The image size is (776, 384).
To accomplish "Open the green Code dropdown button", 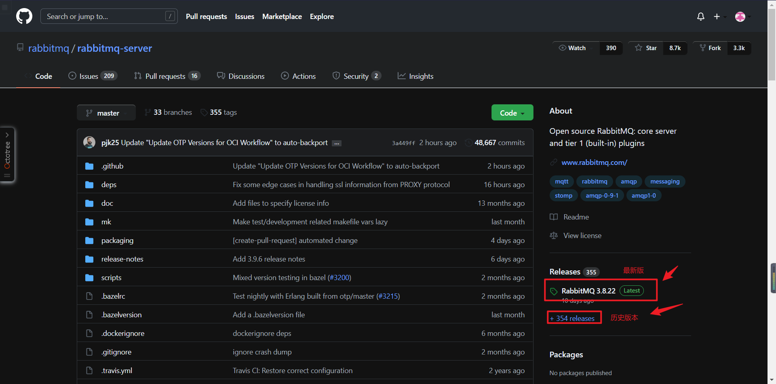I will click(x=512, y=113).
